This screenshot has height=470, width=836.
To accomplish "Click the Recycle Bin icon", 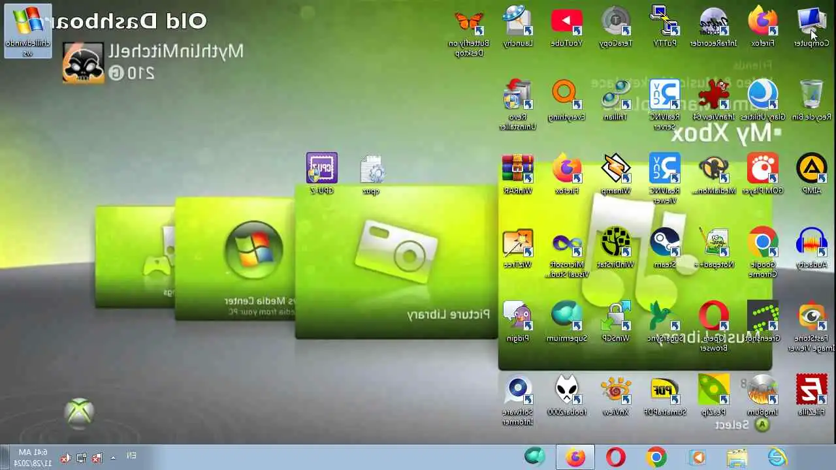I will tap(812, 101).
